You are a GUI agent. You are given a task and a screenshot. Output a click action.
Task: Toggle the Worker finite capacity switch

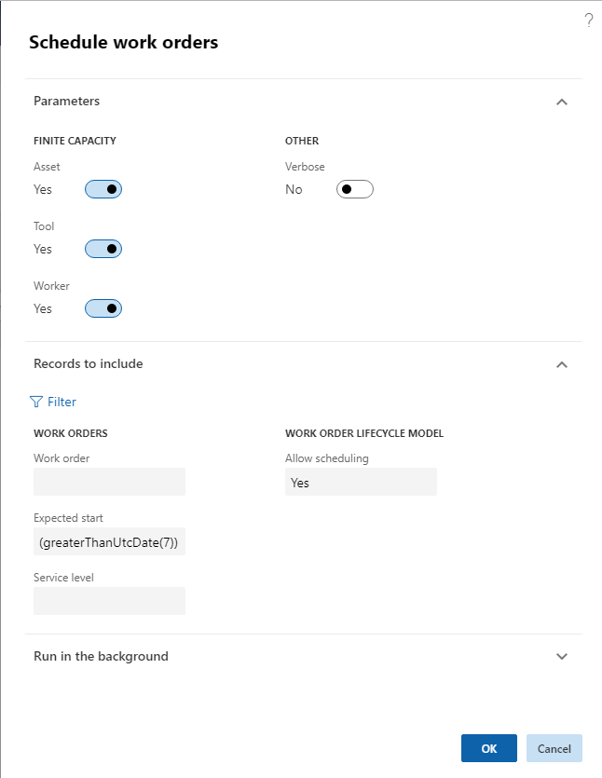[x=103, y=308]
